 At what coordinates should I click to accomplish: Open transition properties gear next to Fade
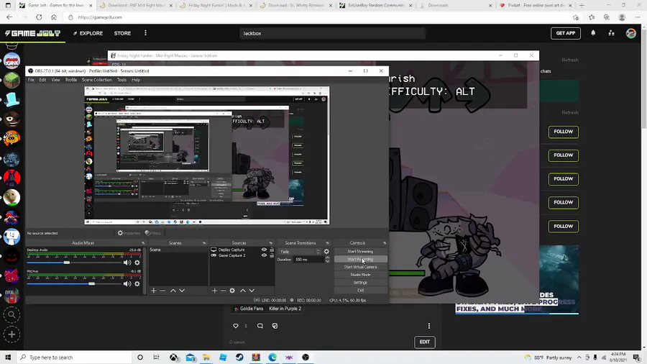click(x=326, y=251)
